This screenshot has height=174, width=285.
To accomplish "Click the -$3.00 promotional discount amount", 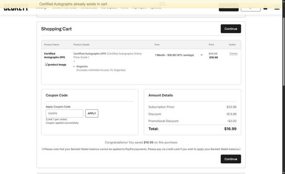I will click(x=231, y=121).
